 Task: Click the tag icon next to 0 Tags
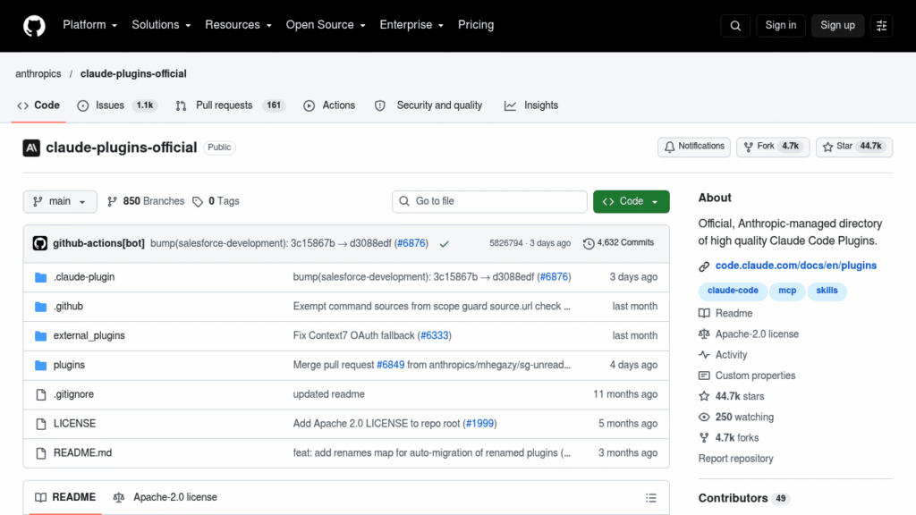pos(198,201)
